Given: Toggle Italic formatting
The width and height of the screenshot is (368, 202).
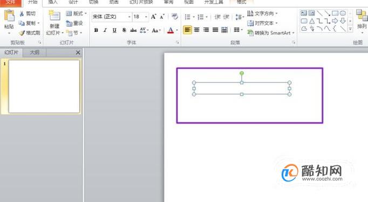Looking at the screenshot, I should point(105,30).
